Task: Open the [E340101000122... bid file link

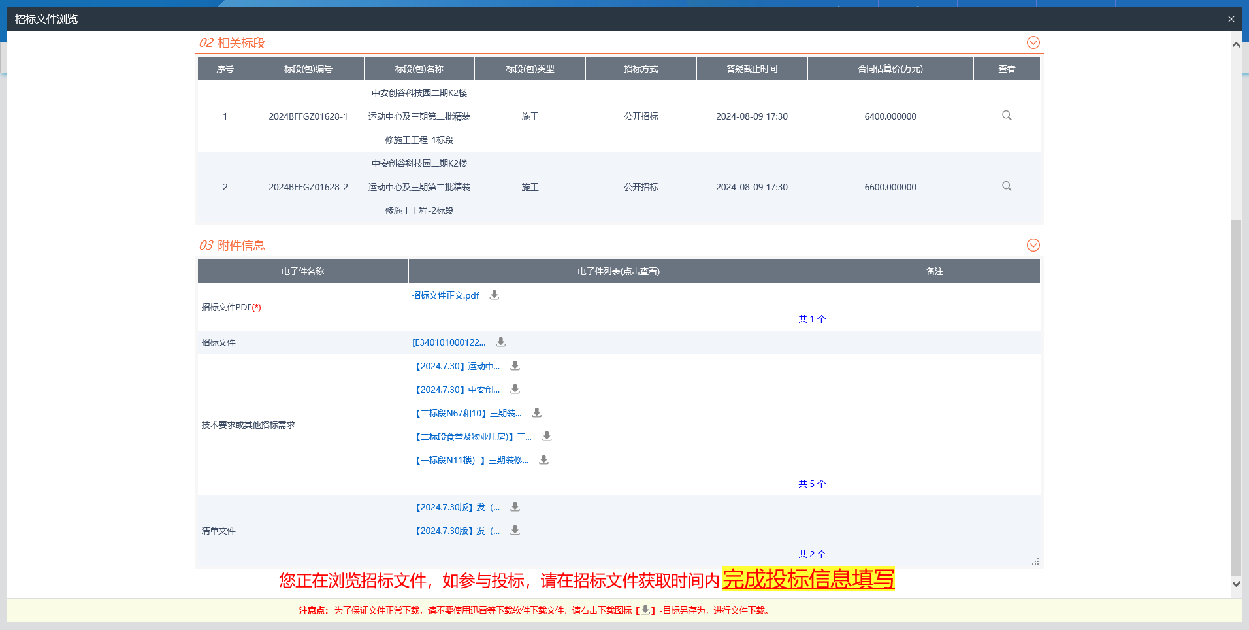Action: coord(449,343)
